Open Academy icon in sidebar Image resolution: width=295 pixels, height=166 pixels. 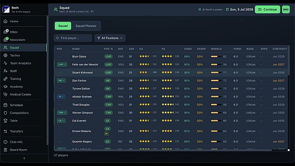tap(5, 87)
